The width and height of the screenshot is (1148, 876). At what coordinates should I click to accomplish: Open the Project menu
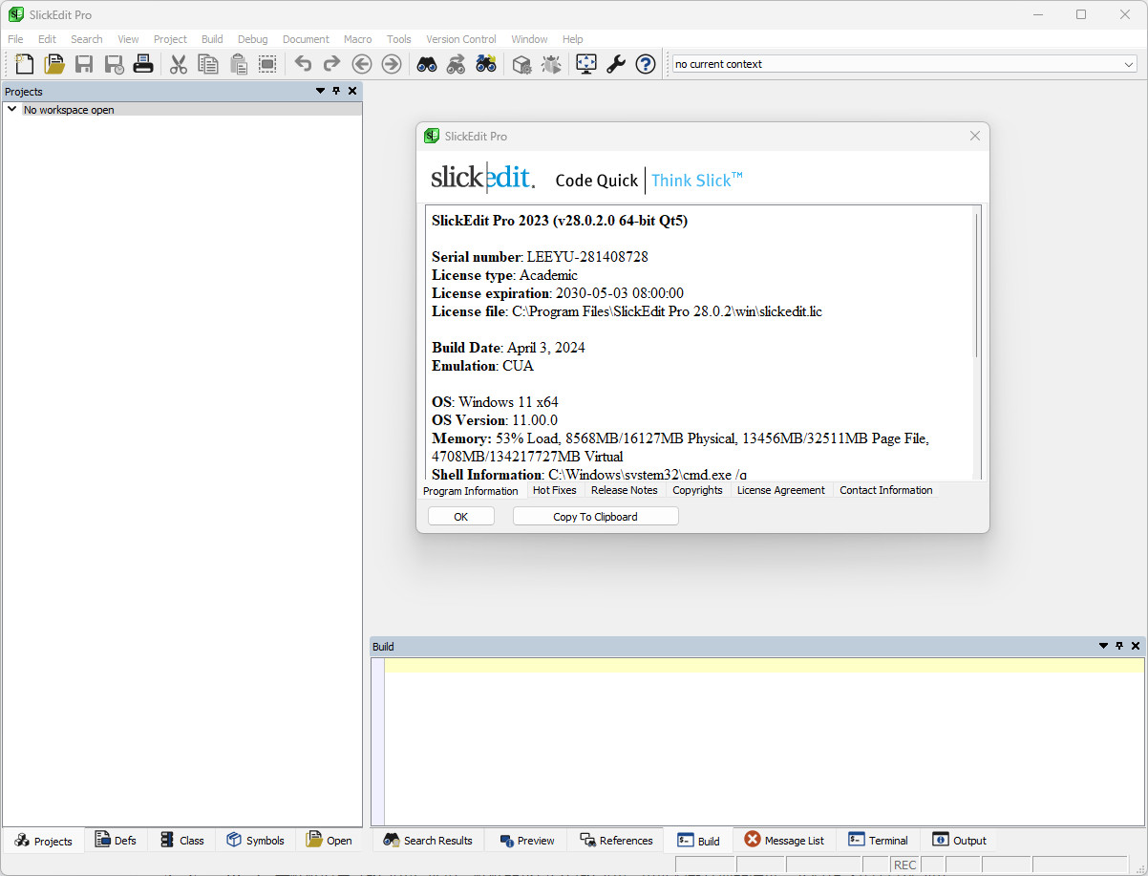coord(170,39)
